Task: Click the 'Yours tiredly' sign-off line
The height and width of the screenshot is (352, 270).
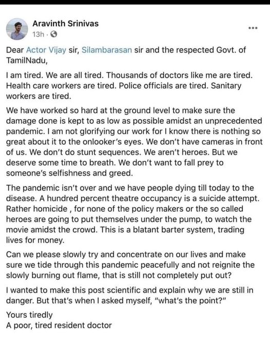Action: click(29, 315)
